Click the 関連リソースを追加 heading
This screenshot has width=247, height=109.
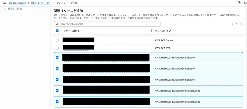68,11
